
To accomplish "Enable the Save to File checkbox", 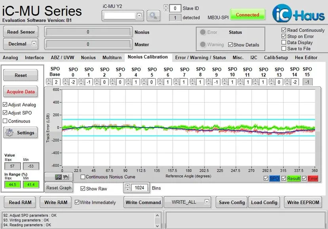I will click(x=284, y=48).
